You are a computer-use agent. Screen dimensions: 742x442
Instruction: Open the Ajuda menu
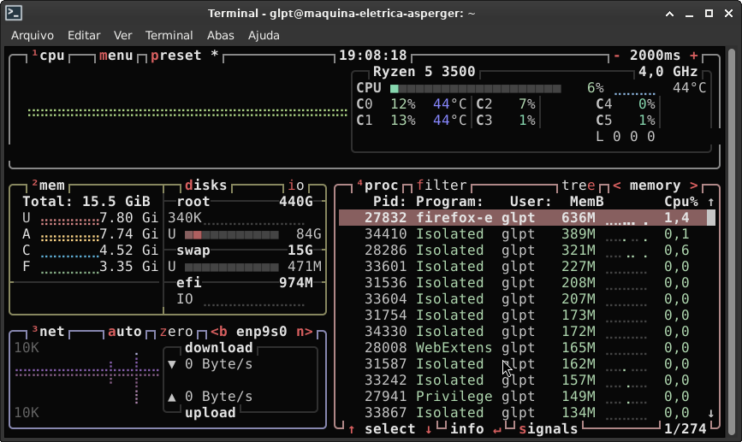pyautogui.click(x=264, y=35)
